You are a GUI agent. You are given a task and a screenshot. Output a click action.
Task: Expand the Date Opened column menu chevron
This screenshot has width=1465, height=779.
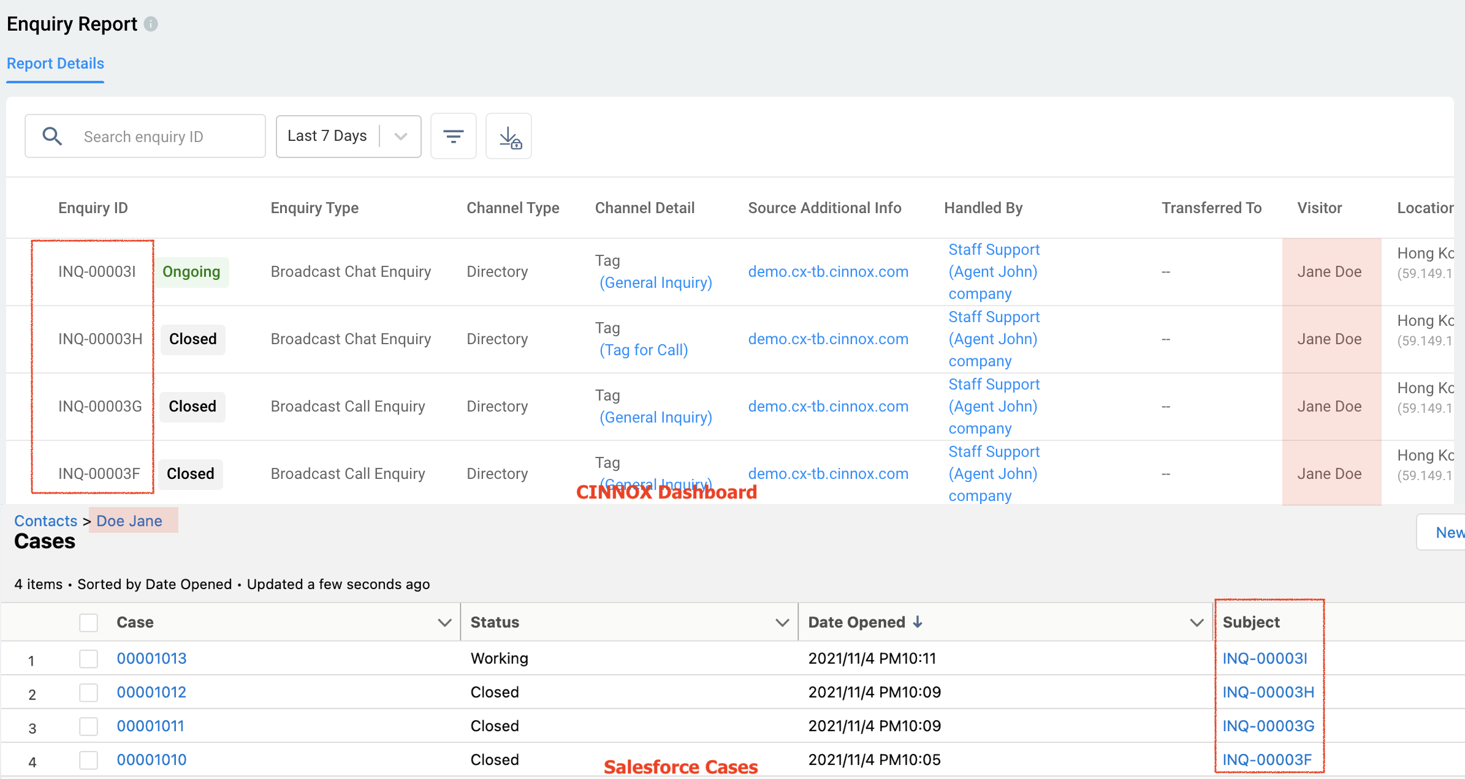pyautogui.click(x=1196, y=623)
